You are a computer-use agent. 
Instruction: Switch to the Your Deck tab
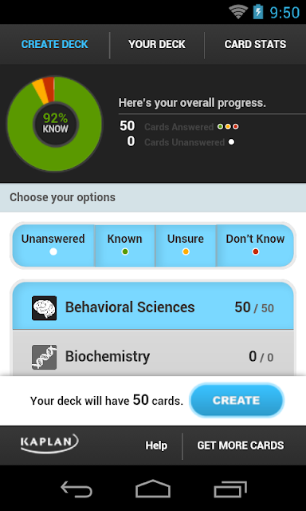coord(157,45)
